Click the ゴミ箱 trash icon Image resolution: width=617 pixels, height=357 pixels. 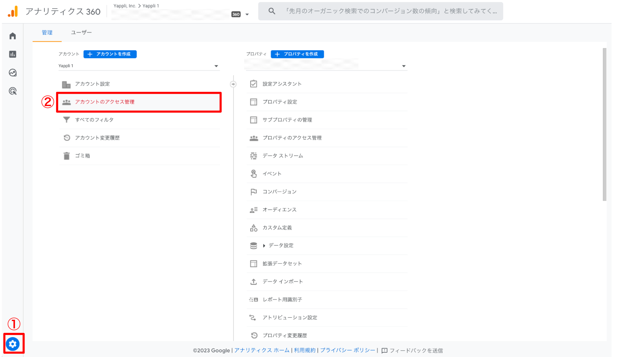point(66,156)
